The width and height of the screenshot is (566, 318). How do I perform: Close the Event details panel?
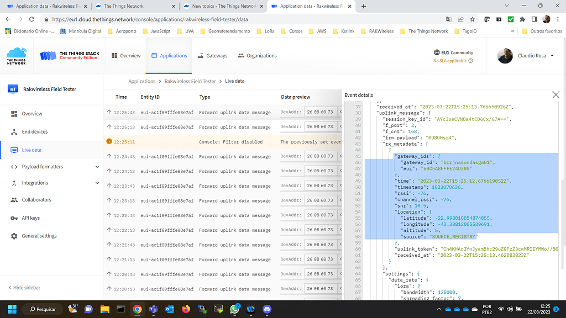click(555, 94)
